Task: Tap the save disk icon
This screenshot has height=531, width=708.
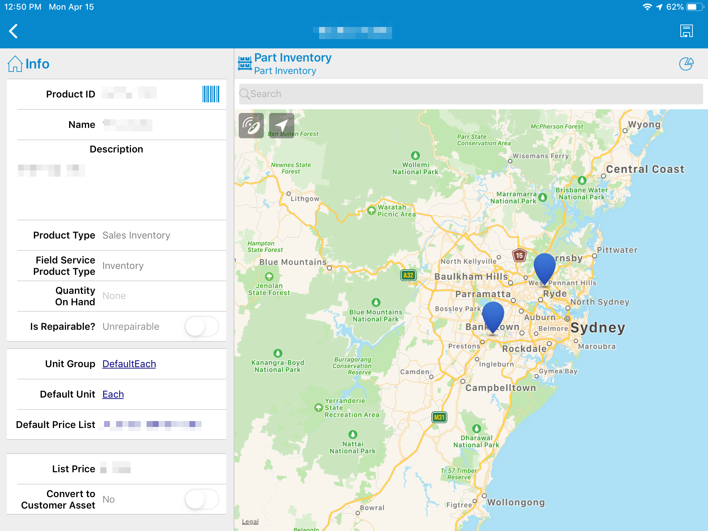Action: pyautogui.click(x=686, y=31)
